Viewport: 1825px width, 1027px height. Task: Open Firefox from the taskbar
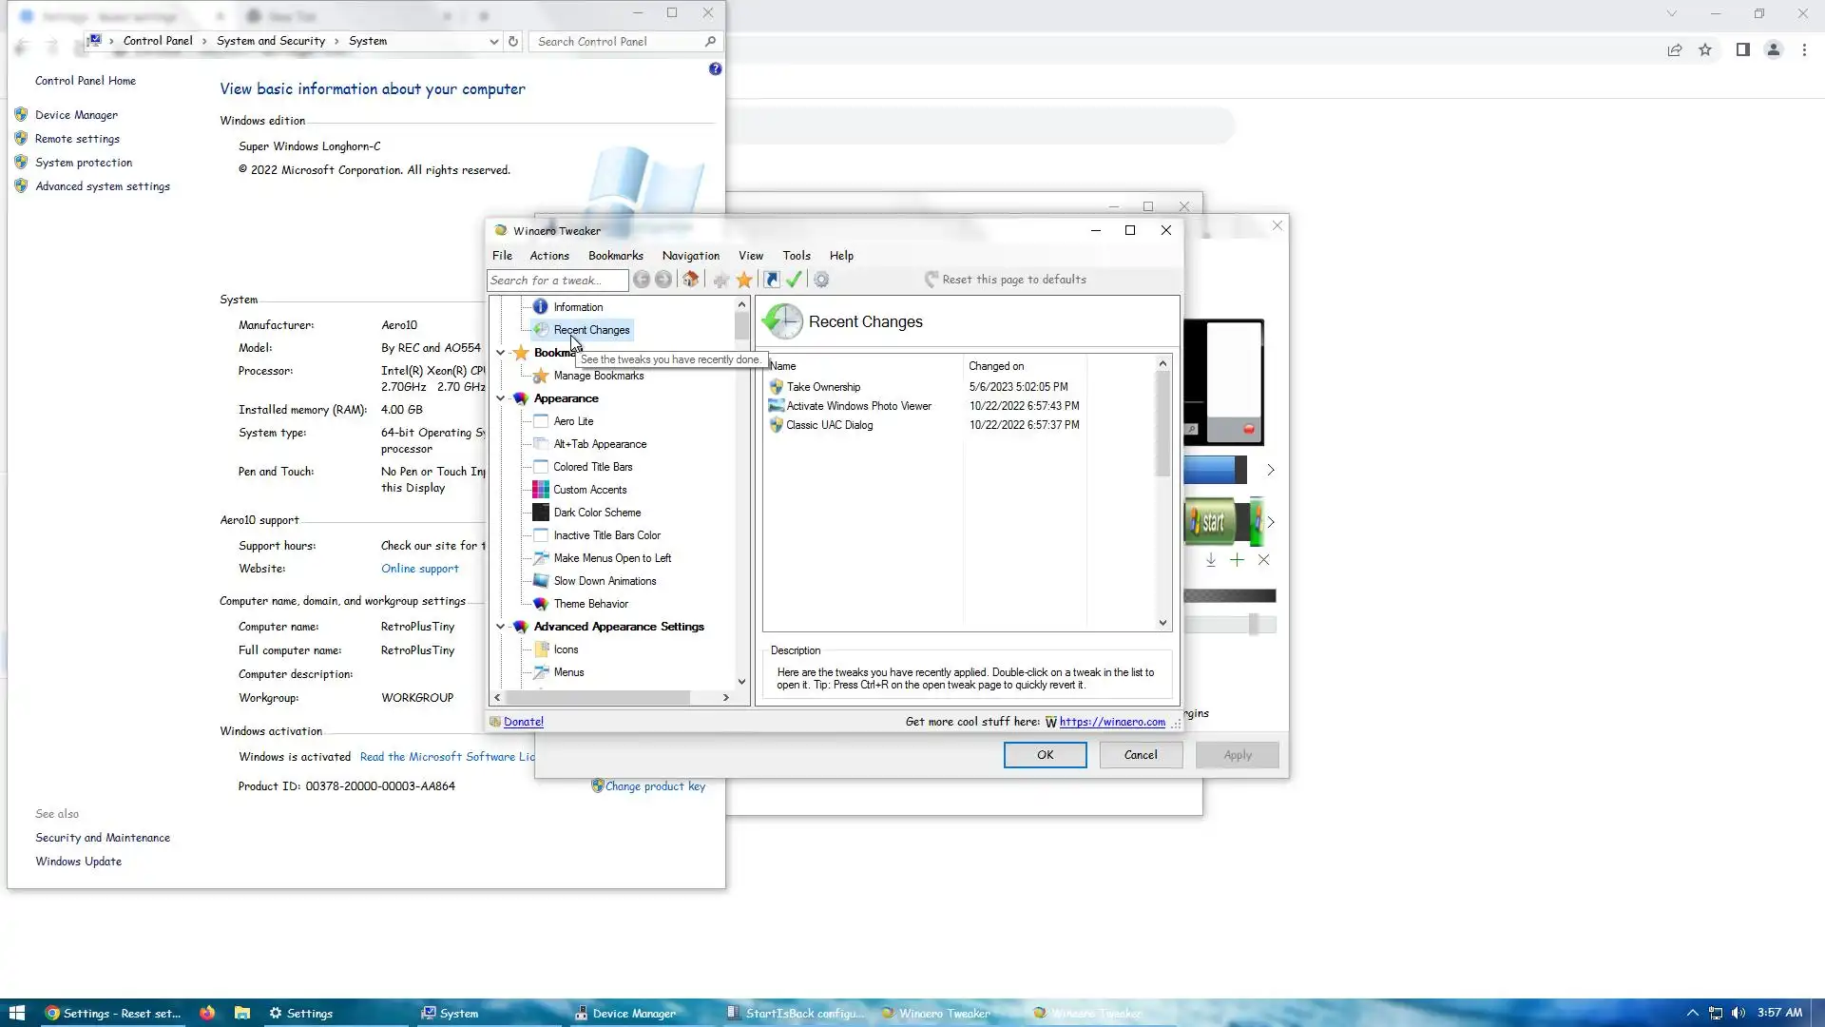[x=207, y=1013]
